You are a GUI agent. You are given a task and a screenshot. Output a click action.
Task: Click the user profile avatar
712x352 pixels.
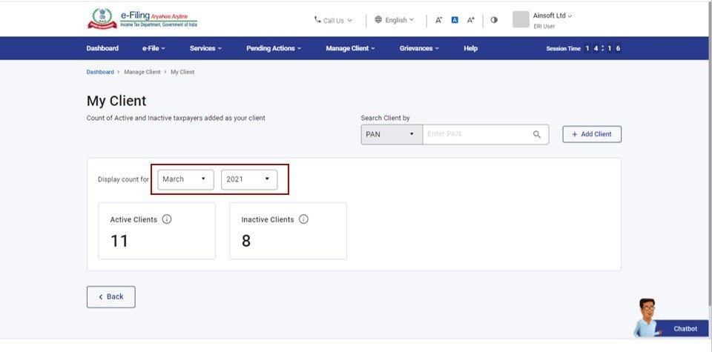click(521, 19)
